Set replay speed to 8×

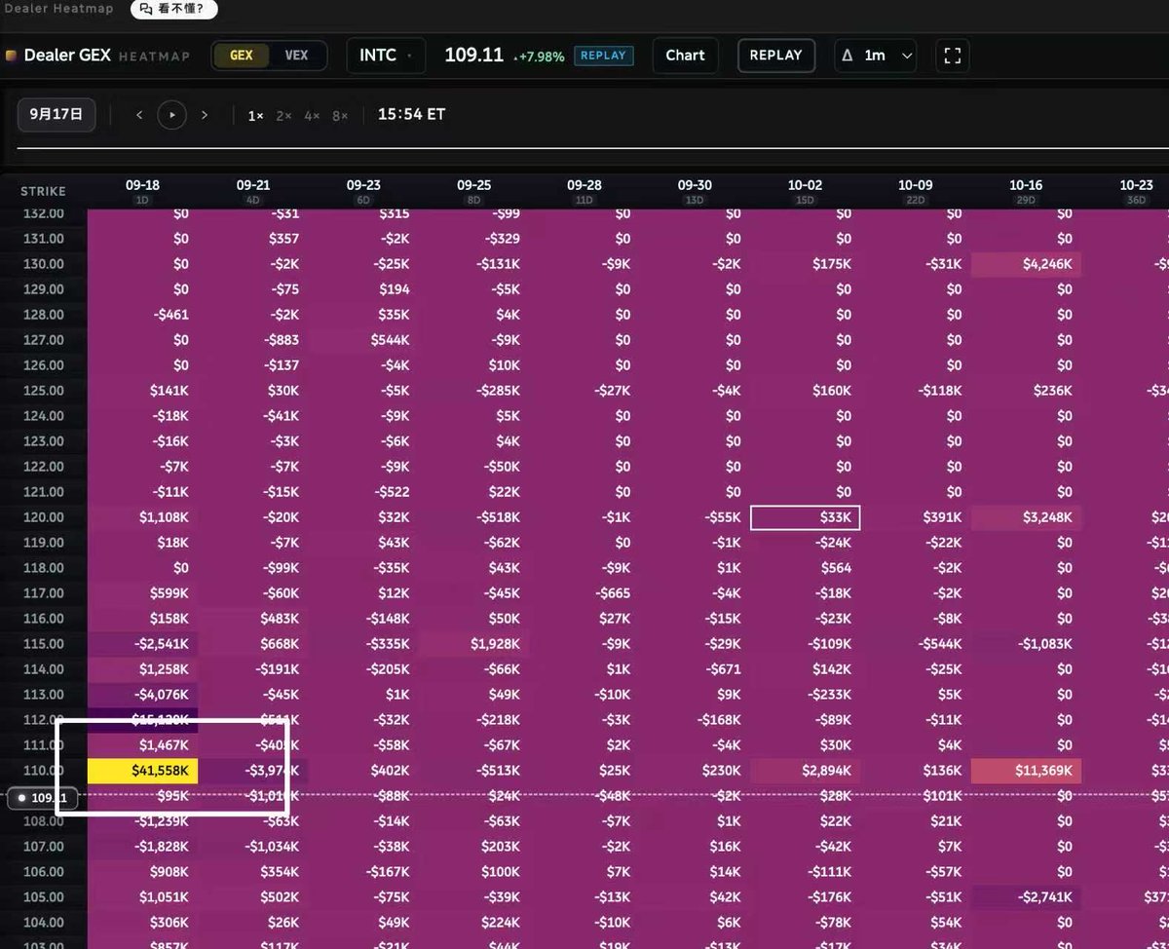340,116
